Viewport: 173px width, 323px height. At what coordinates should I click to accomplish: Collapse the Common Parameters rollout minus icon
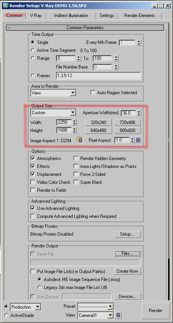tap(9, 28)
